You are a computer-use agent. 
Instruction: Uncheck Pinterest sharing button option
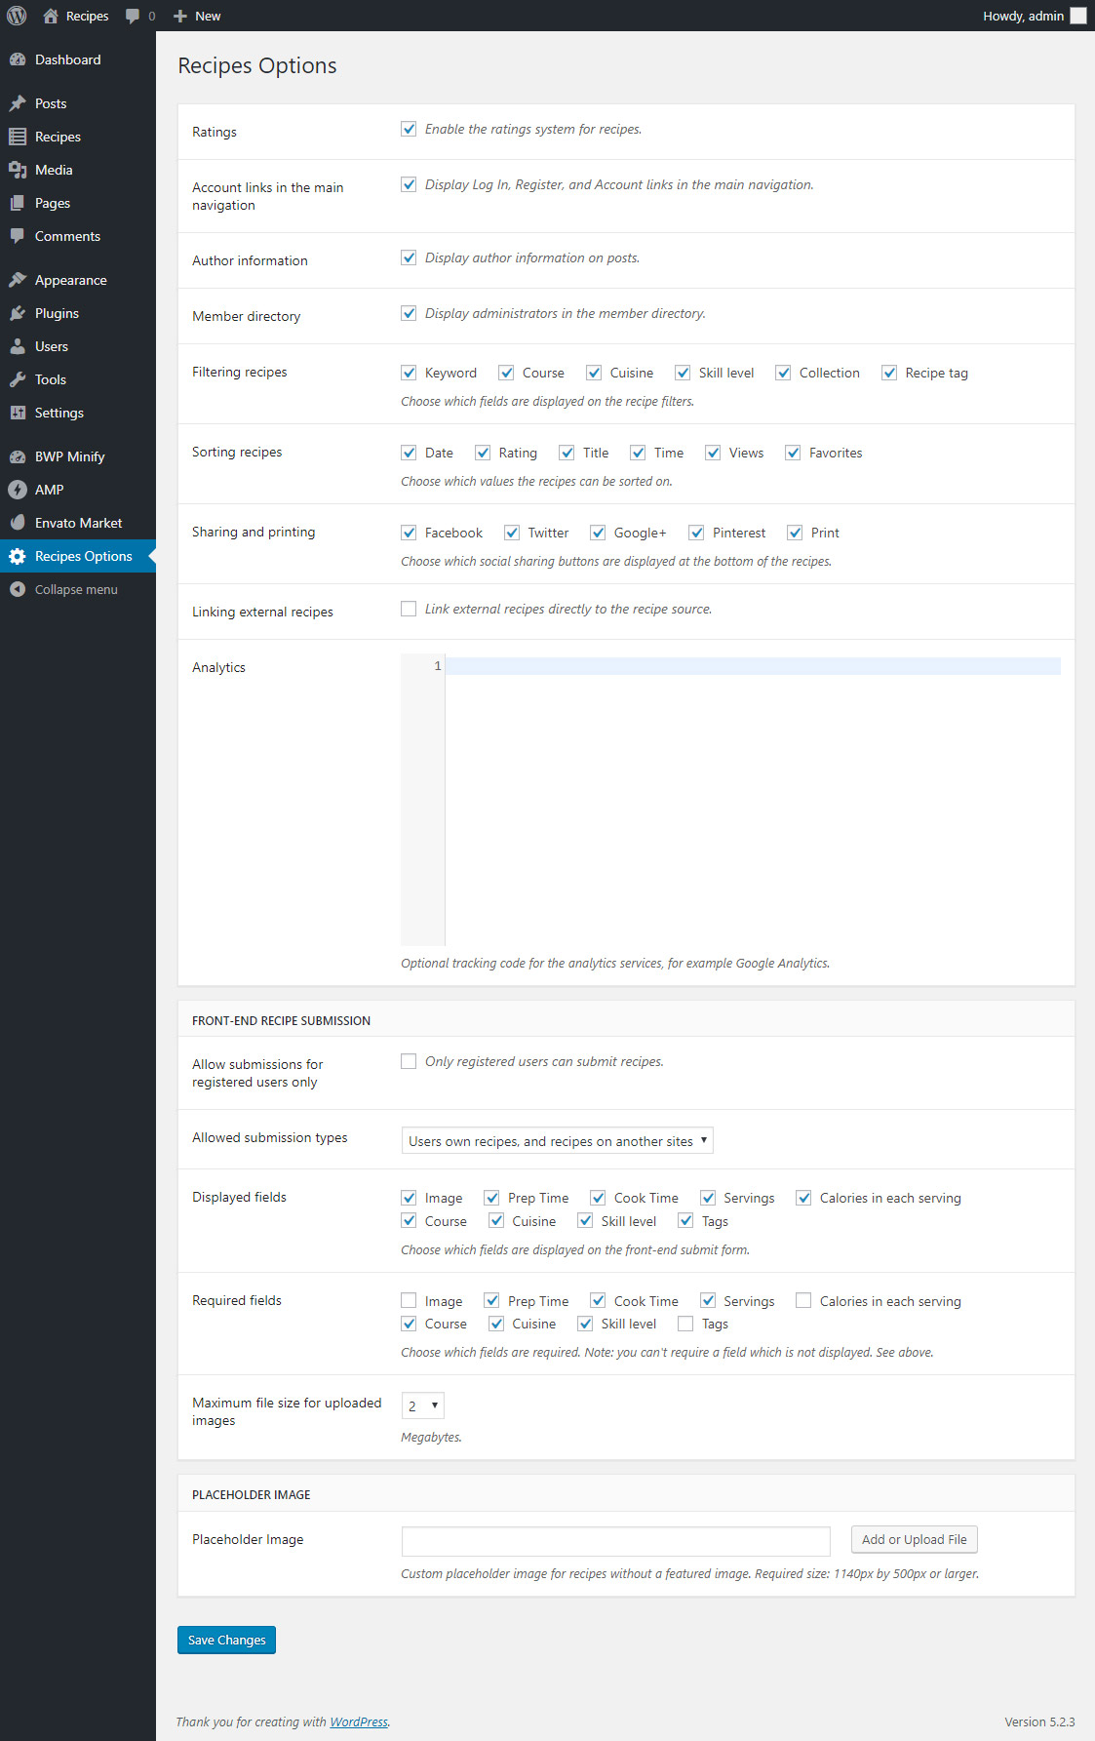tap(696, 533)
